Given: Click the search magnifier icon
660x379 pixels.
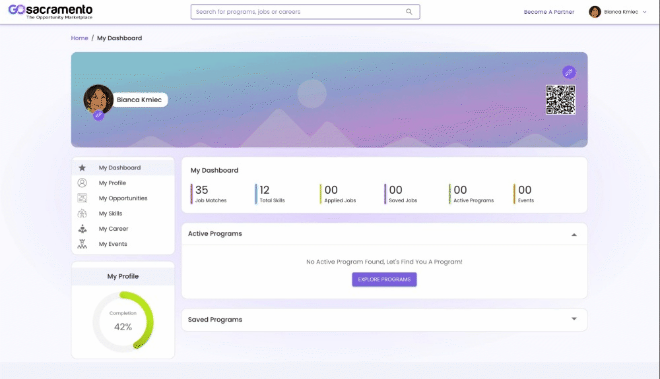Looking at the screenshot, I should pyautogui.click(x=409, y=12).
